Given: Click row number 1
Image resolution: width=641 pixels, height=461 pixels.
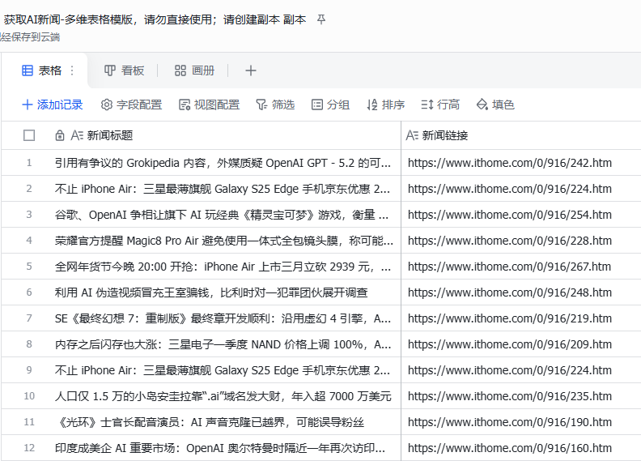Looking at the screenshot, I should click(29, 163).
